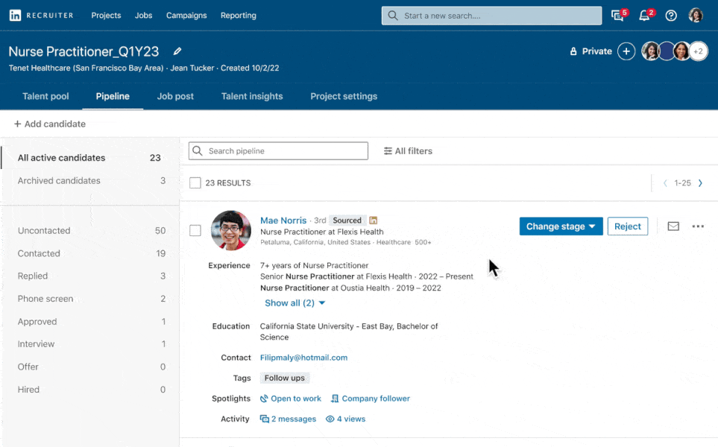Expand Show all (2) experience
The width and height of the screenshot is (718, 447).
point(295,303)
